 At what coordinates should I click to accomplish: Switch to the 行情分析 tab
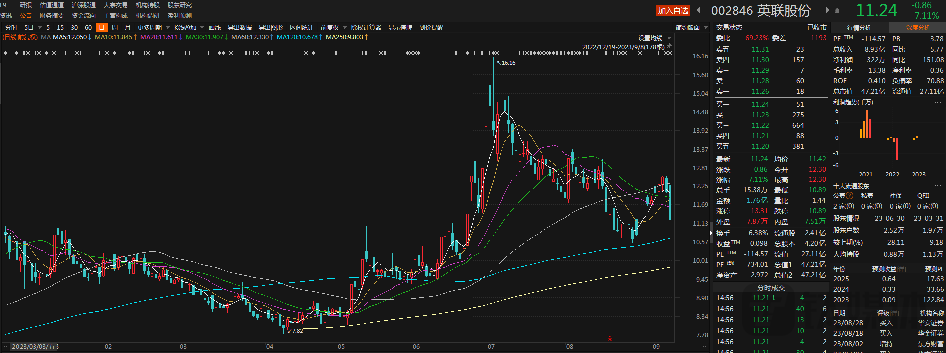click(x=859, y=28)
